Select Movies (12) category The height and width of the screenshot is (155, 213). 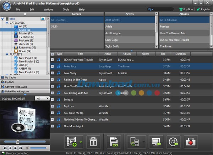click(26, 33)
